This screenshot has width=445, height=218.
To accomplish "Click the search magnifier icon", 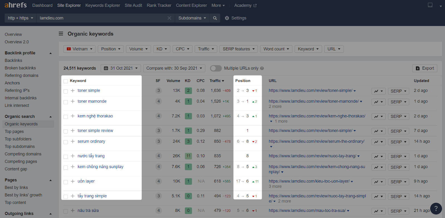I will [x=215, y=18].
